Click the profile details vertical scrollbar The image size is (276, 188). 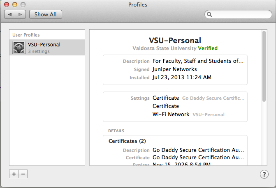point(264,66)
